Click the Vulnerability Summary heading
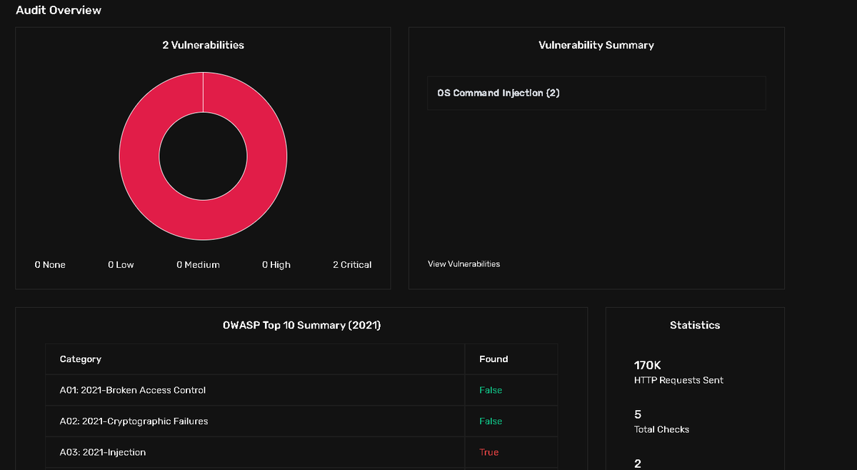 (596, 45)
